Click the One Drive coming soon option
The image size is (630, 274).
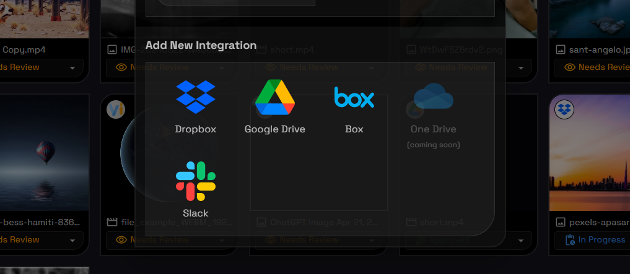click(x=433, y=114)
